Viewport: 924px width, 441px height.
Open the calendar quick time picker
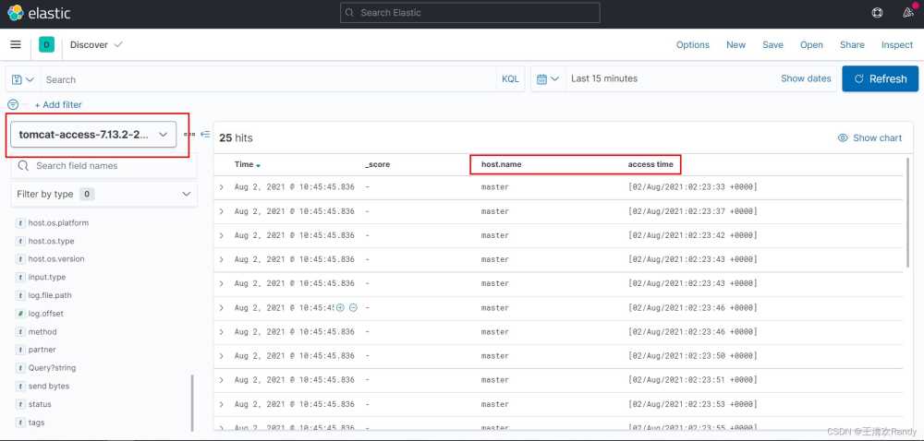coord(547,79)
